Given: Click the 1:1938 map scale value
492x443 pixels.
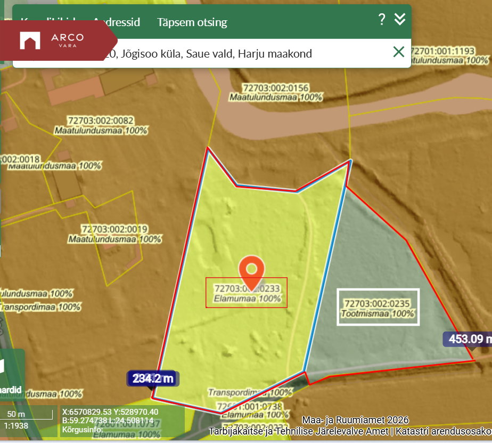Looking at the screenshot, I should pos(16,426).
